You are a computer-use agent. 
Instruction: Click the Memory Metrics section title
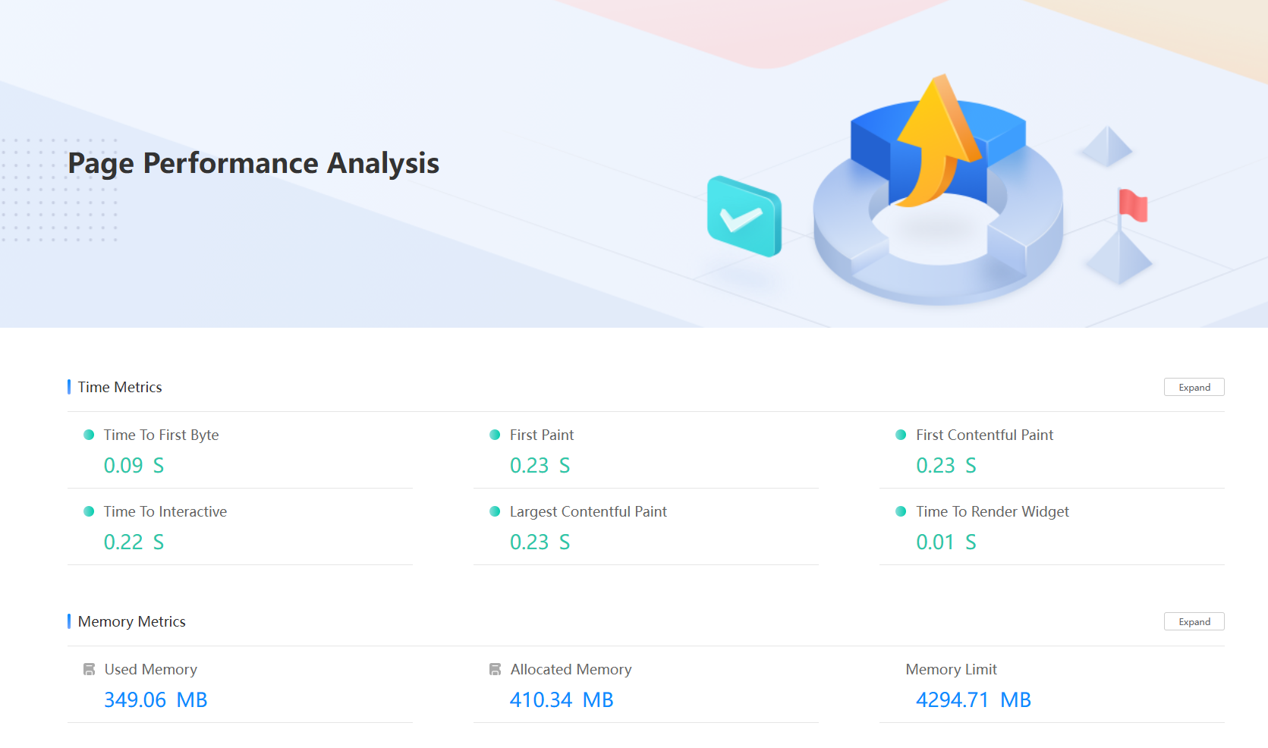tap(131, 621)
